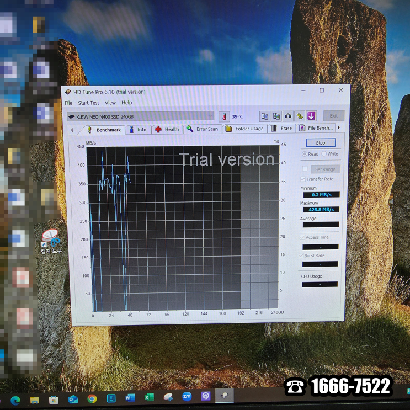The image size is (410, 410).
Task: Open Word from the taskbar
Action: tap(130, 398)
